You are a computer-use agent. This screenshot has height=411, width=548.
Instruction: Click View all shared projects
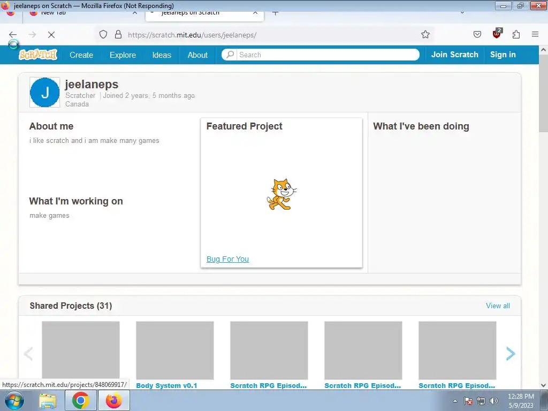click(x=498, y=306)
